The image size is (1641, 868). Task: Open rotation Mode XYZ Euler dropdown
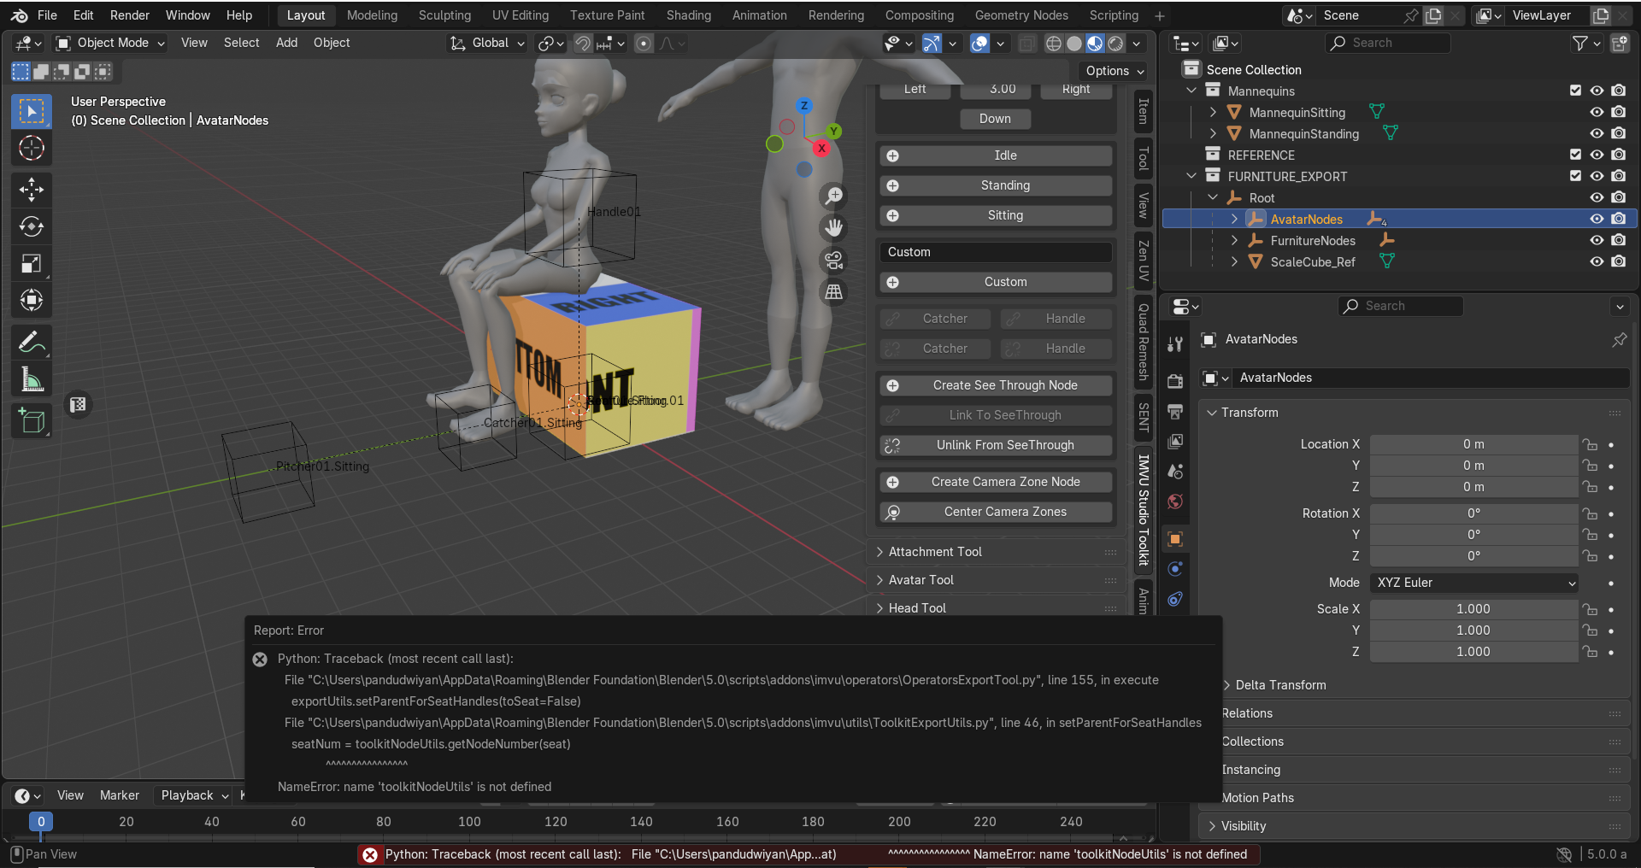tap(1474, 583)
